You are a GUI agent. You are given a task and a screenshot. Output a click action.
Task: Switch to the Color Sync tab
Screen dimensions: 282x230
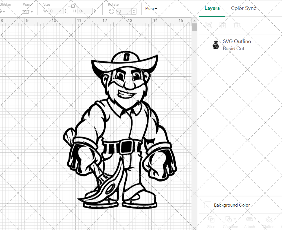click(244, 8)
